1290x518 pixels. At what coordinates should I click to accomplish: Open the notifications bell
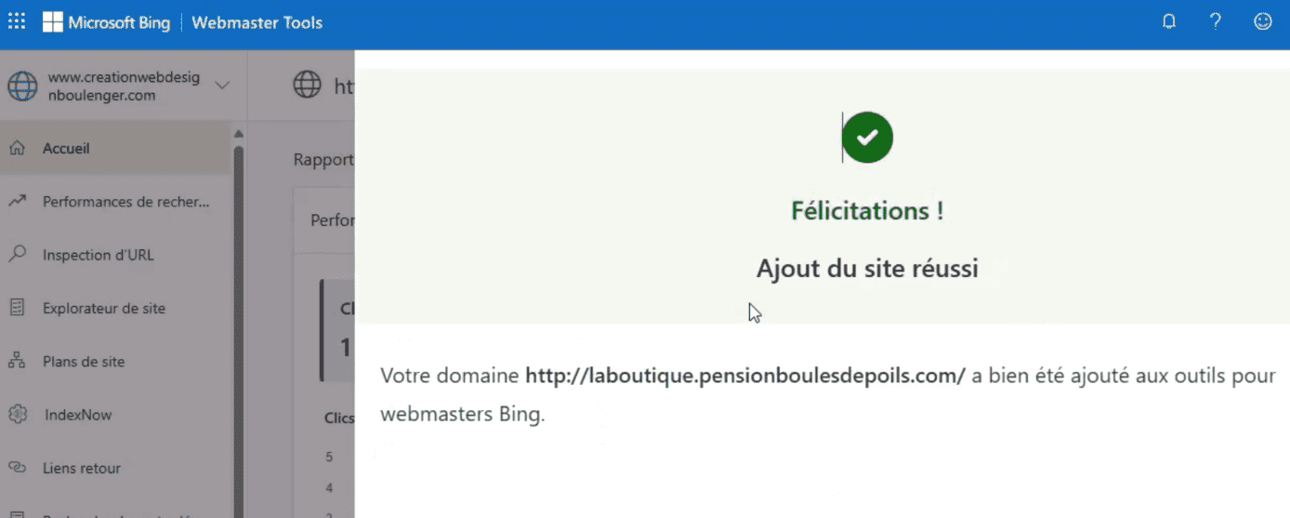[1169, 22]
